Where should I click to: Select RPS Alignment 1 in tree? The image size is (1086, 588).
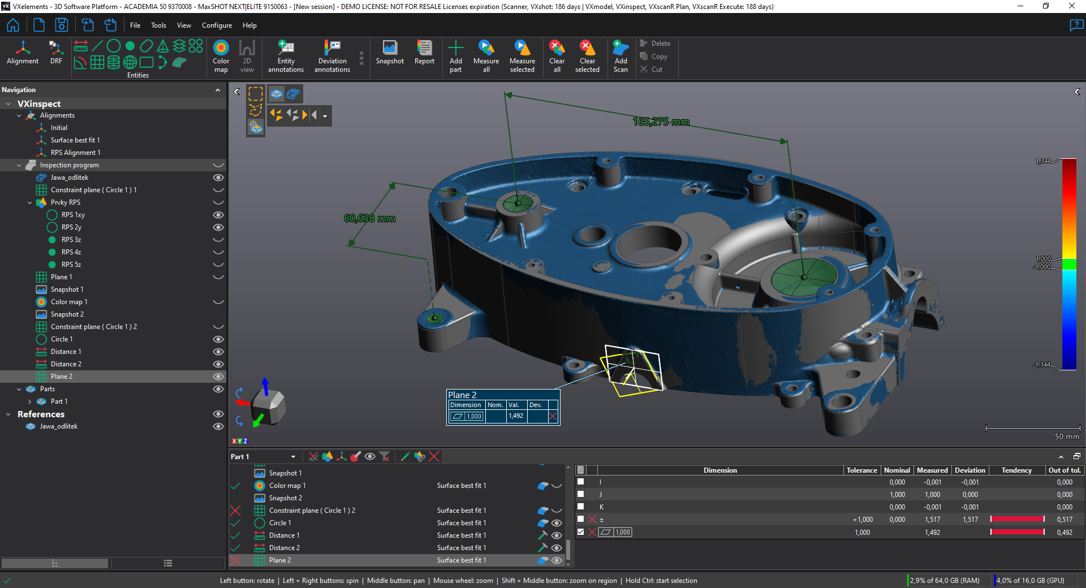[75, 153]
